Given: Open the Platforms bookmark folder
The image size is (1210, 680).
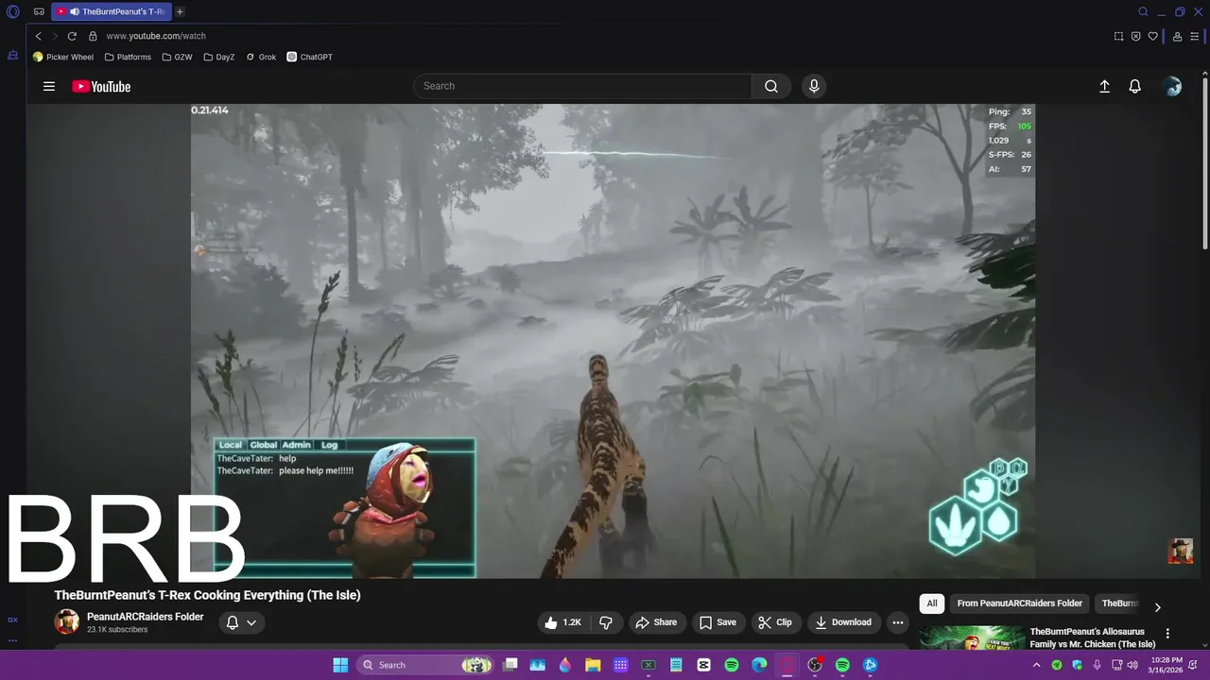Looking at the screenshot, I should pos(128,57).
